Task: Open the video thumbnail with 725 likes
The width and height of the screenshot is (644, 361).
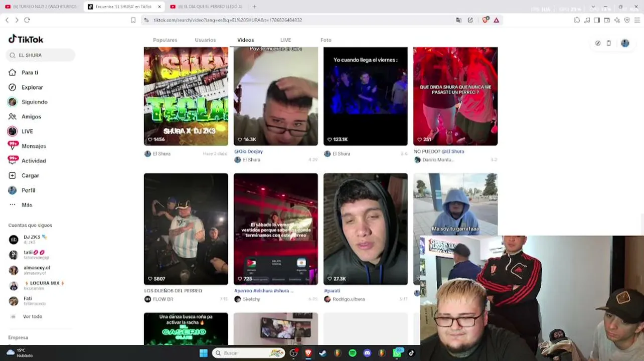Action: click(276, 229)
